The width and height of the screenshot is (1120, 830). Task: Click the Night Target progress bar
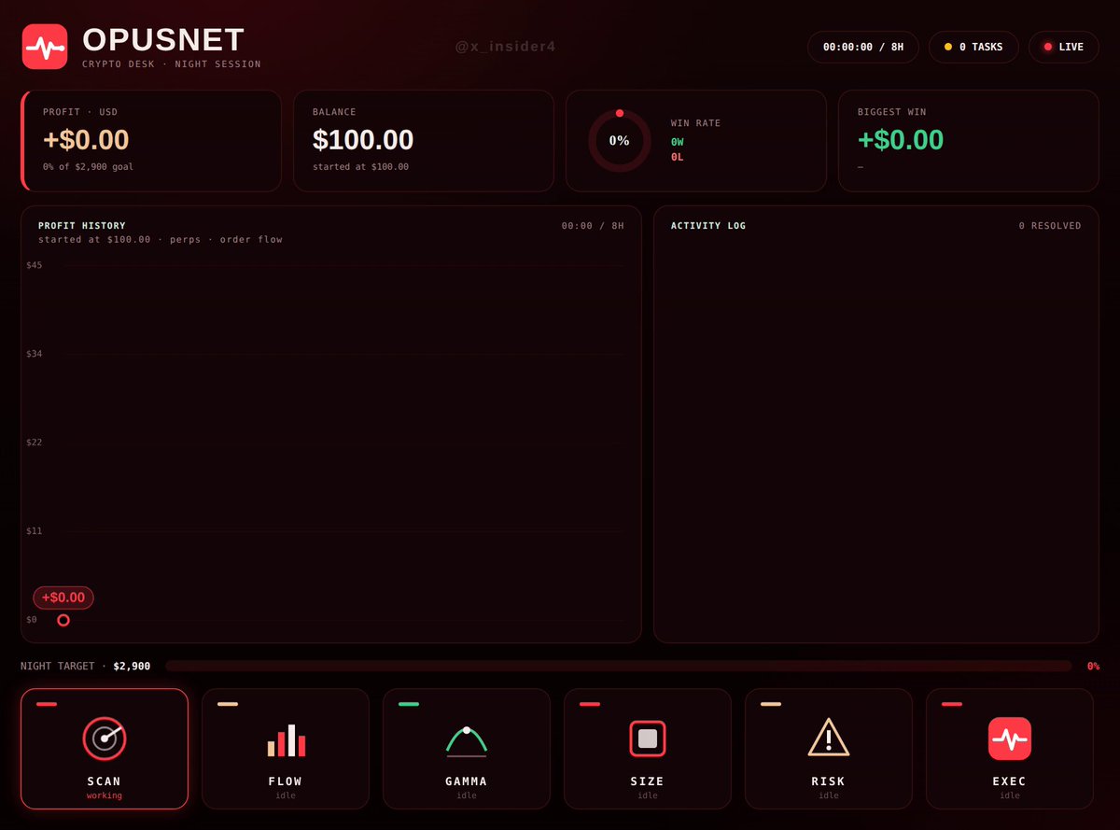click(x=619, y=667)
